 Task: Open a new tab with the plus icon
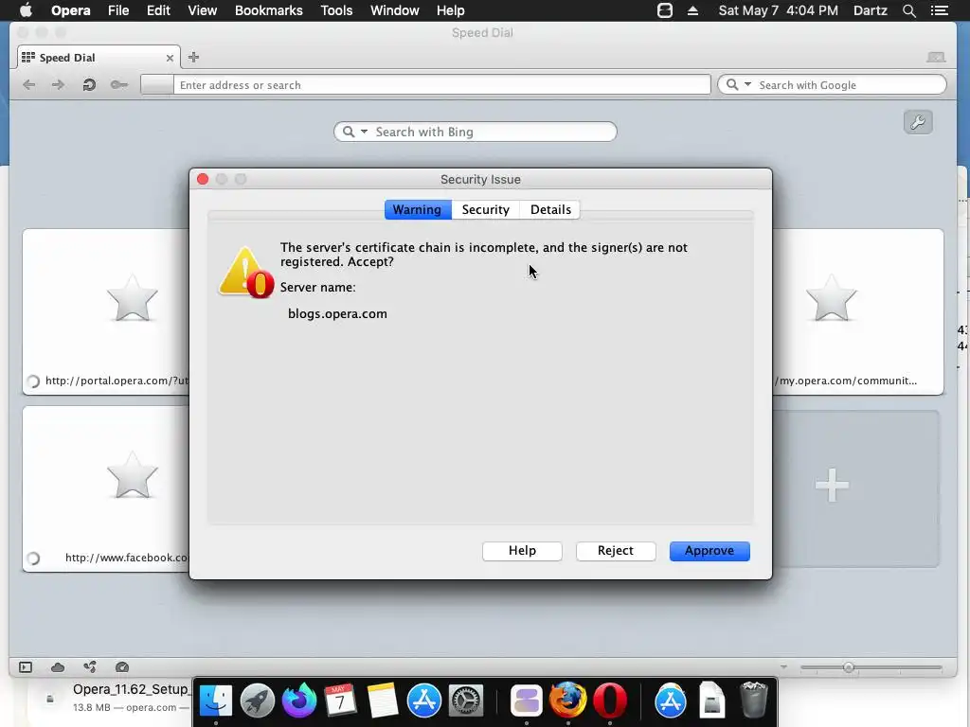click(x=193, y=58)
